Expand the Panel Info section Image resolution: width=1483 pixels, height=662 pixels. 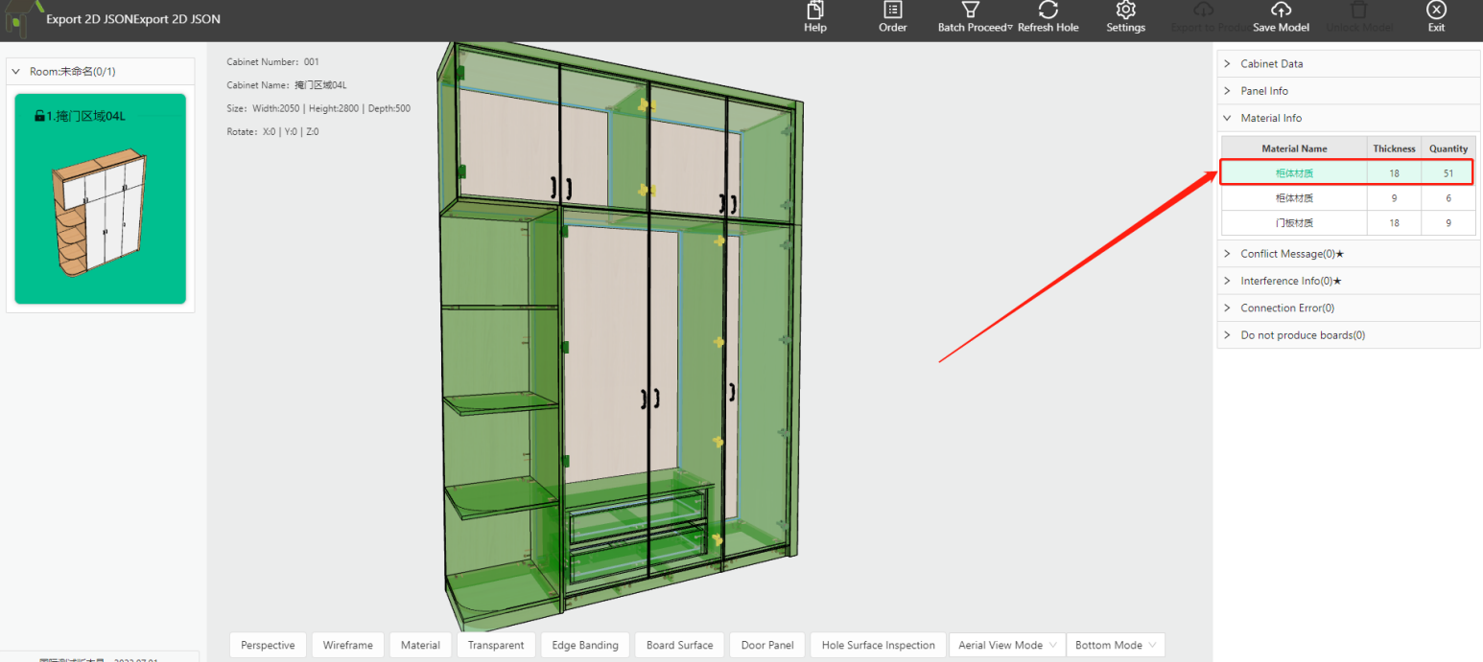(1349, 91)
